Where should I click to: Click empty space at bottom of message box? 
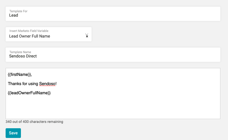click(113, 112)
